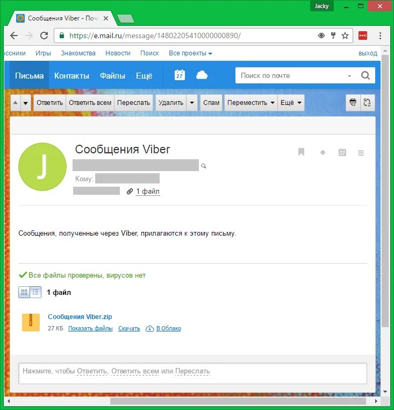
Task: Click the diamond-shaped icon in the address bar
Action: [x=321, y=36]
